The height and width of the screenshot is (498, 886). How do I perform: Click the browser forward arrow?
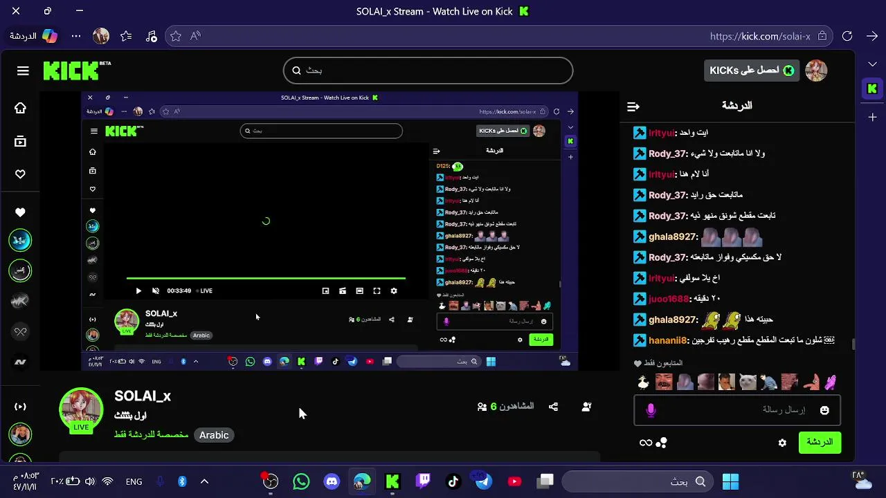(x=872, y=36)
